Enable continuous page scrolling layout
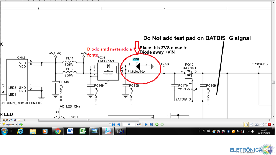This screenshot has width=276, height=155. pos(251,124)
